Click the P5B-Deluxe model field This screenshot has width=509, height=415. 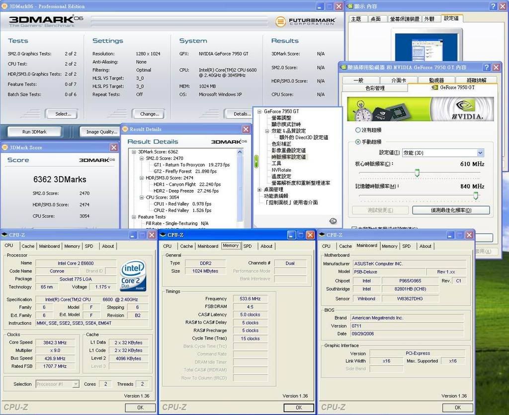pyautogui.click(x=389, y=272)
